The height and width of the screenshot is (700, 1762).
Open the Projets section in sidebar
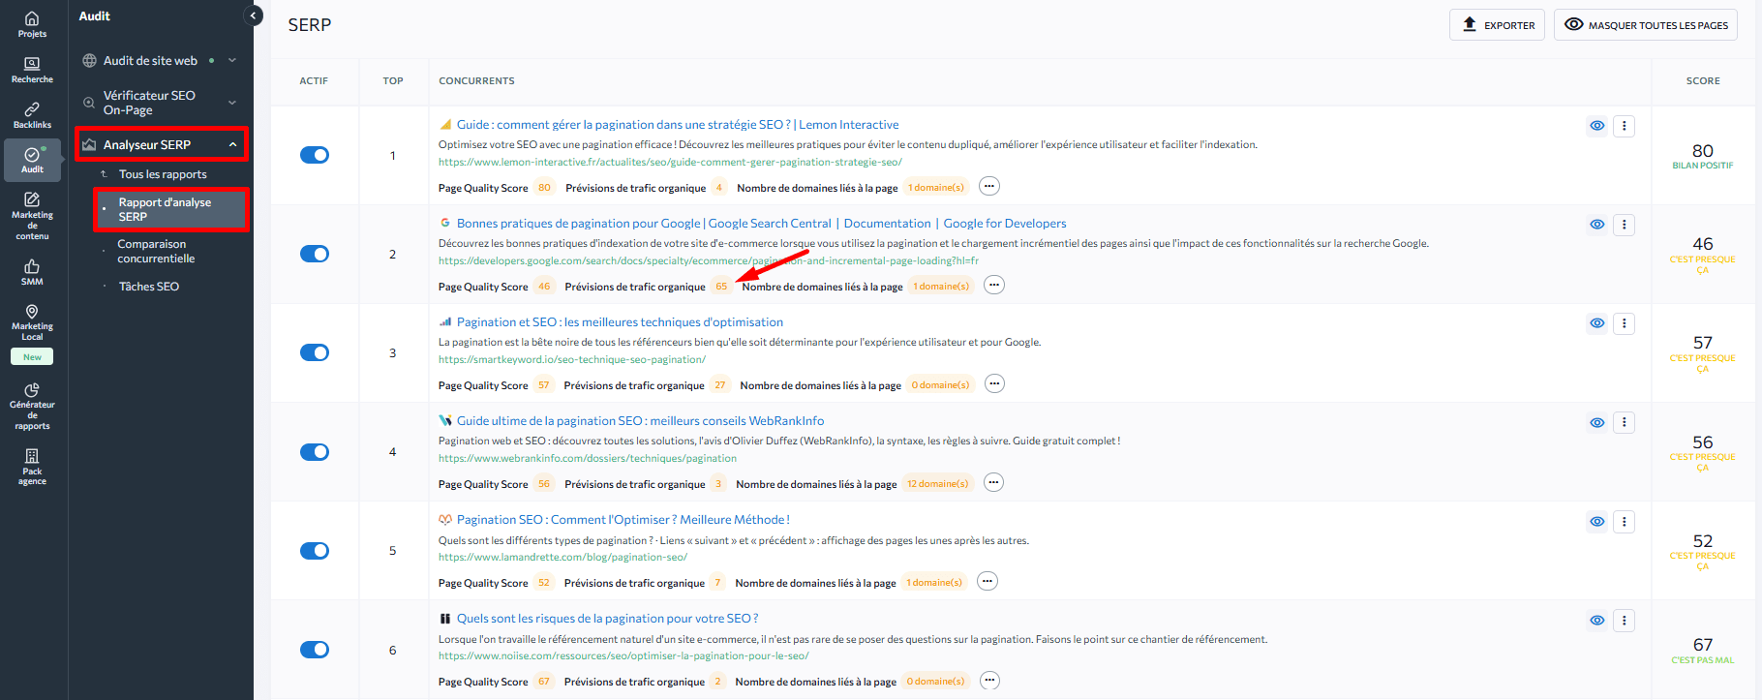pos(32,24)
